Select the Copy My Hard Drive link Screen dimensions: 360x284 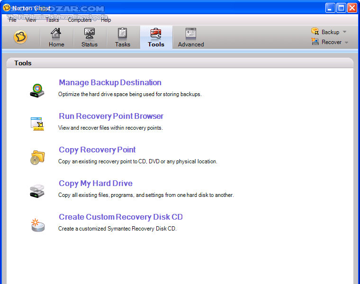(x=95, y=183)
